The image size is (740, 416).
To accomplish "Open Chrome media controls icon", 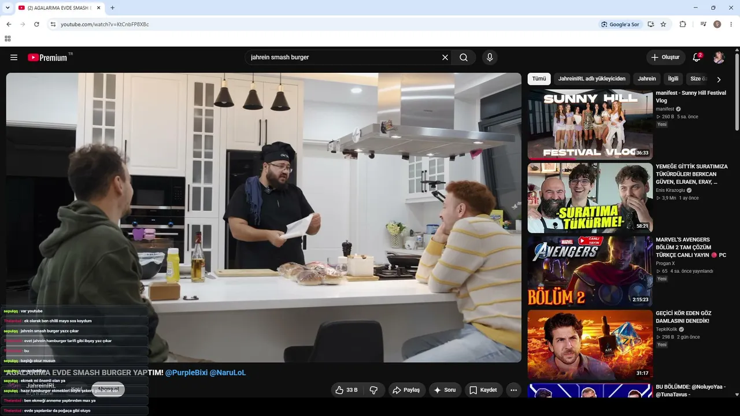I will click(x=703, y=24).
